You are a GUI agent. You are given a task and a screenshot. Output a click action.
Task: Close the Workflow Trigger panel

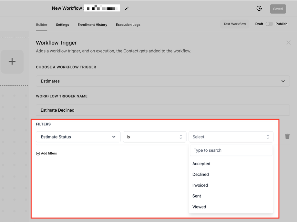tap(289, 43)
